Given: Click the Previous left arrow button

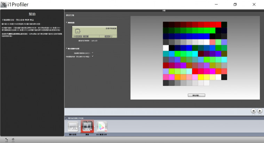Looking at the screenshot, I should 253,111.
